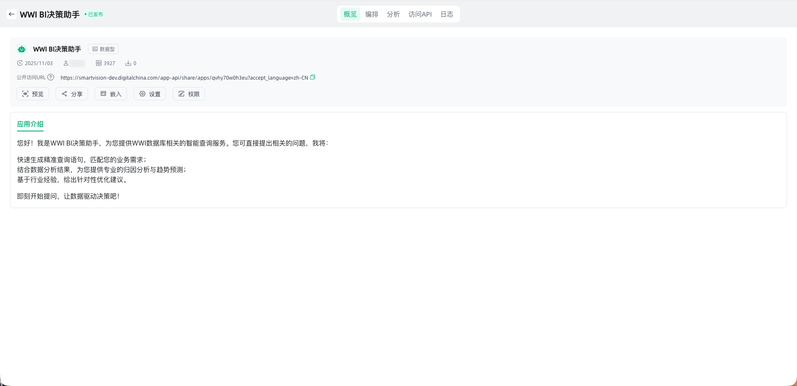Click the ID icon next to 3927
Viewport: 797px width, 386px height.
tap(99, 63)
